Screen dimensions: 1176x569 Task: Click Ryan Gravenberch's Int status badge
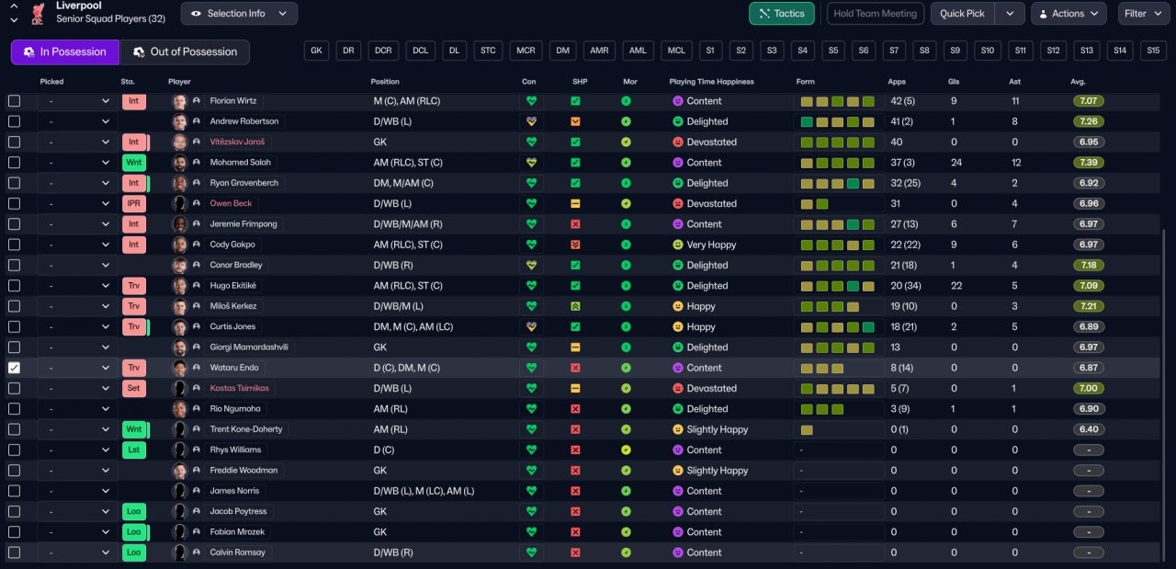point(134,183)
